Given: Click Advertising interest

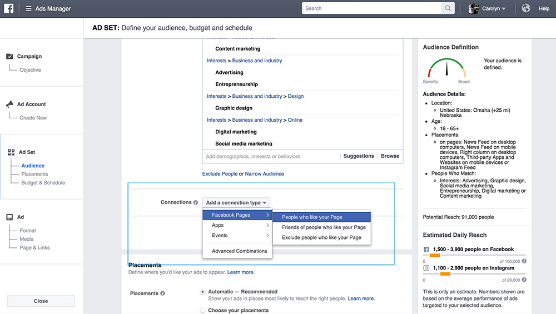Looking at the screenshot, I should 229,72.
